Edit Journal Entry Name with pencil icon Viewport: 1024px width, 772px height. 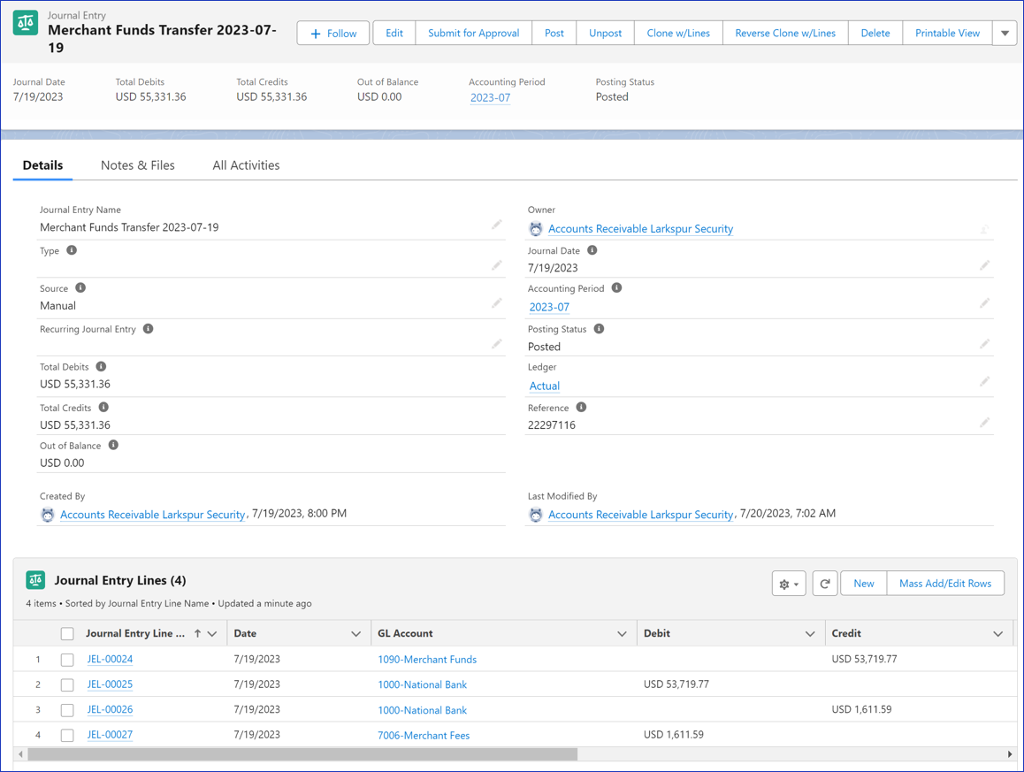click(497, 225)
